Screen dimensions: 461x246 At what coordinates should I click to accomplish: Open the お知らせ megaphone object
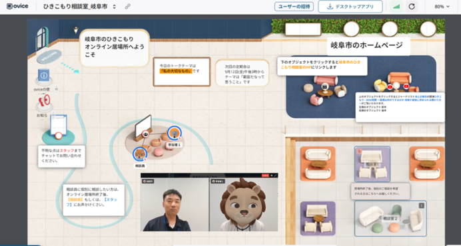point(45,102)
